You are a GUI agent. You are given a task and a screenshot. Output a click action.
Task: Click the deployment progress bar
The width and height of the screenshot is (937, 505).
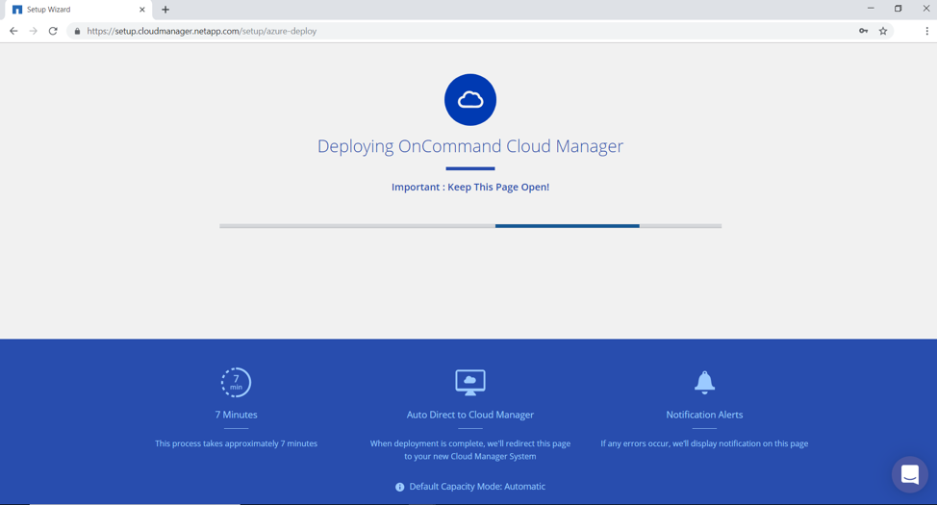point(469,226)
